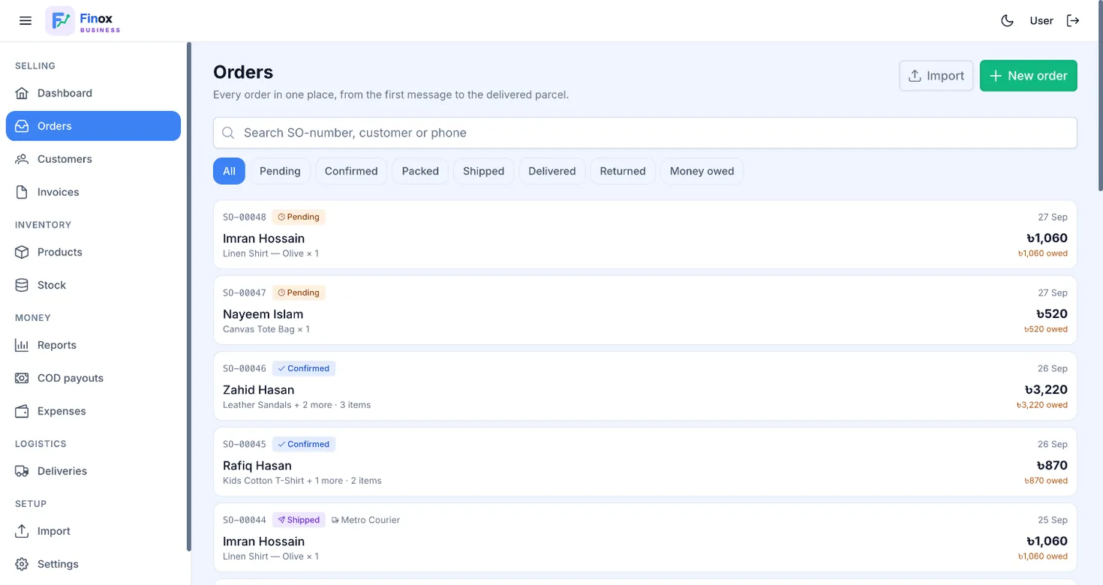Click Pending badge on SO-00048
The height and width of the screenshot is (585, 1103).
299,217
